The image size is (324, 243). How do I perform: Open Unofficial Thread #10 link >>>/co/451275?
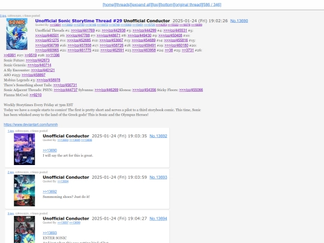[47, 40]
